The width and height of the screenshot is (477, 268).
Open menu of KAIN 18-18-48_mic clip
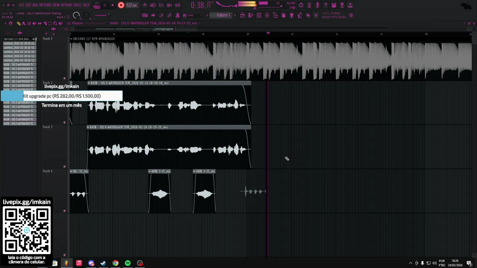point(89,83)
